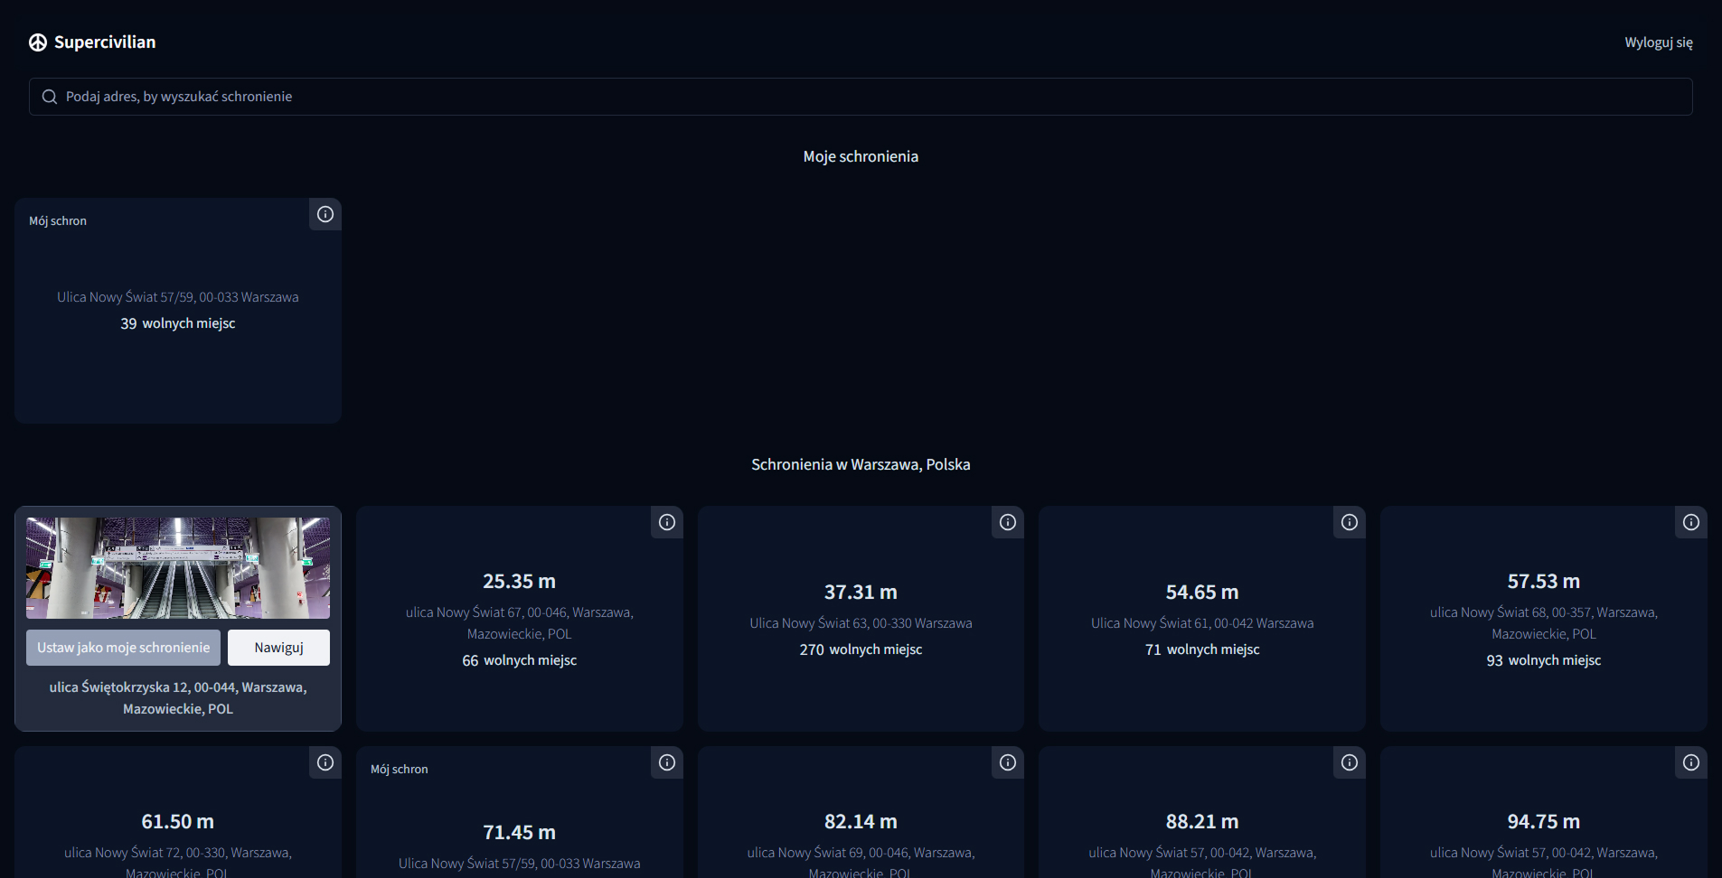Click the Supercivilian brand name

coord(105,42)
